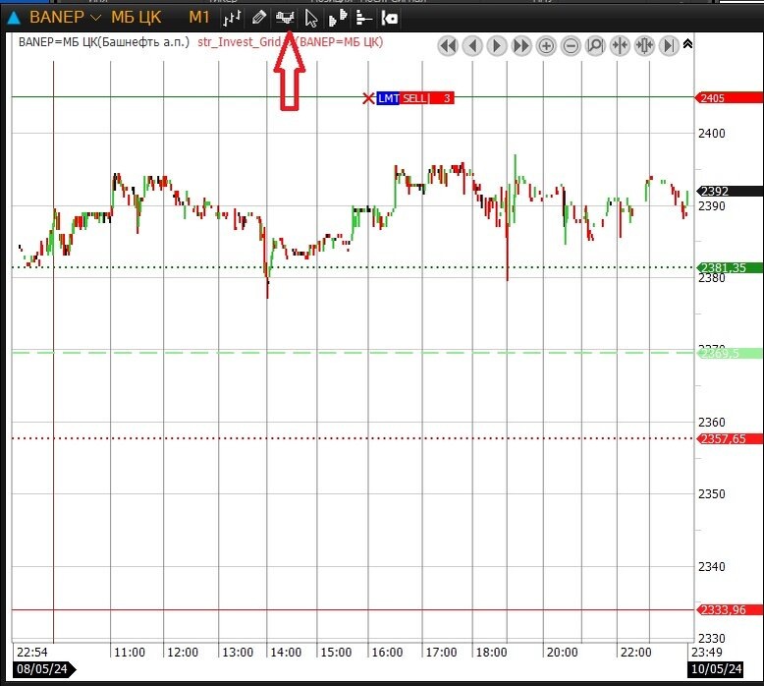
Task: Select the pencil drawing tool
Action: (x=258, y=19)
